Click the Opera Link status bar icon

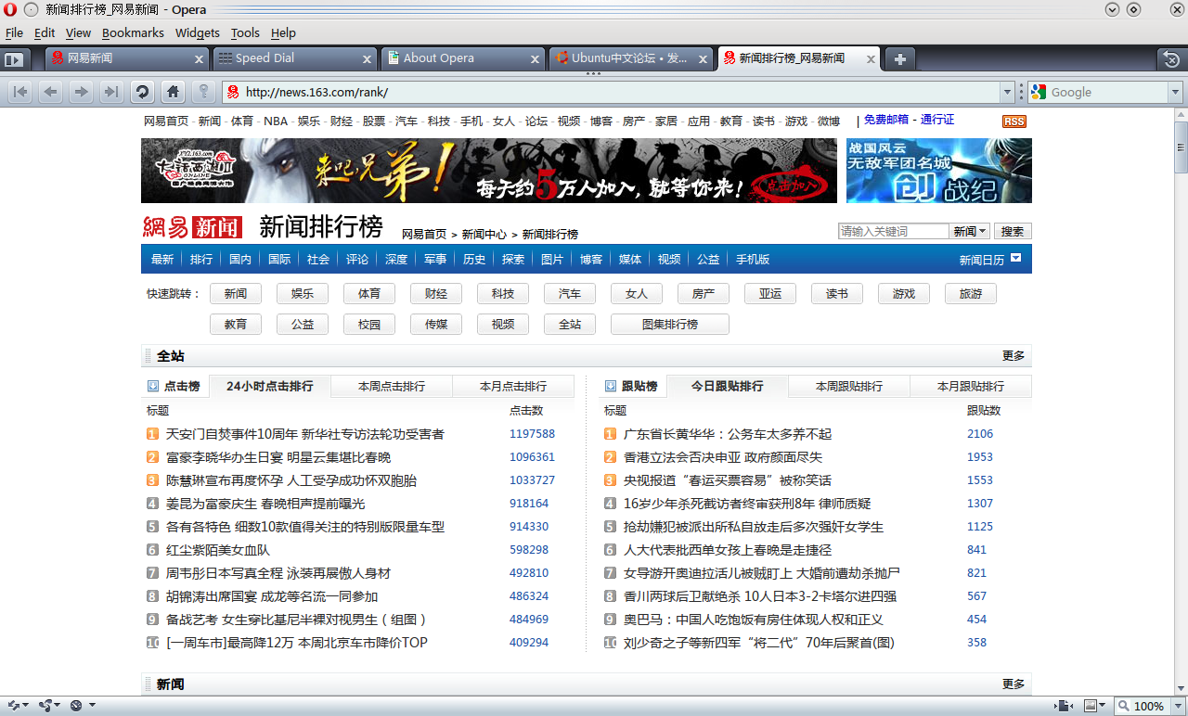click(13, 706)
